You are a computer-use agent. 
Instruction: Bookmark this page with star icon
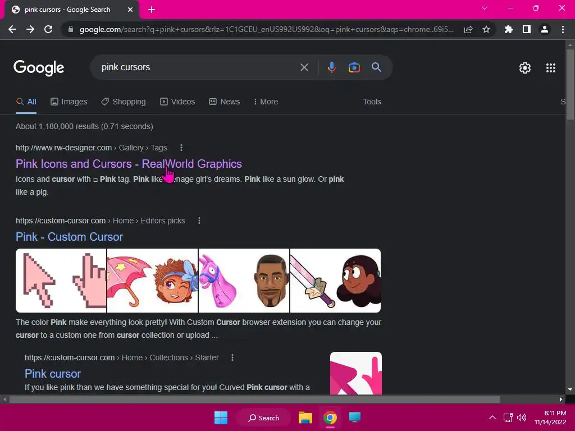[486, 29]
